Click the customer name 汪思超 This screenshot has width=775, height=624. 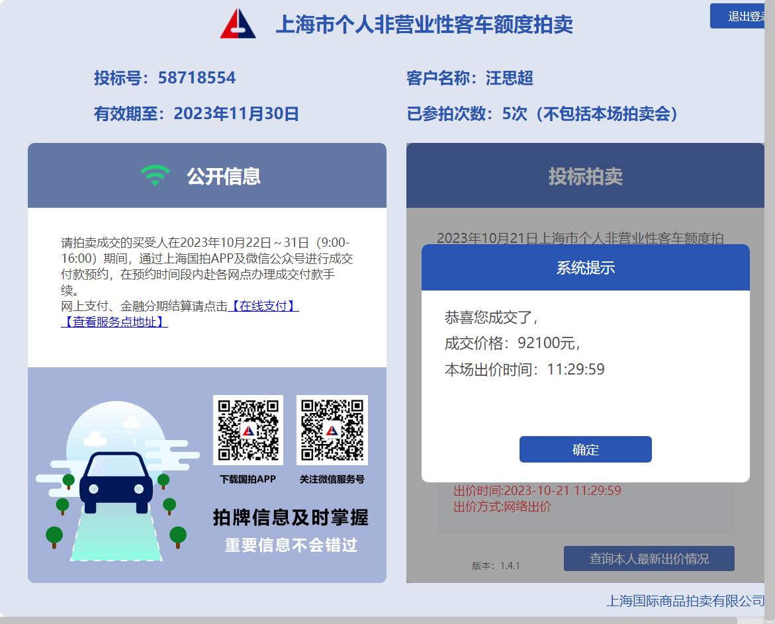click(x=509, y=77)
